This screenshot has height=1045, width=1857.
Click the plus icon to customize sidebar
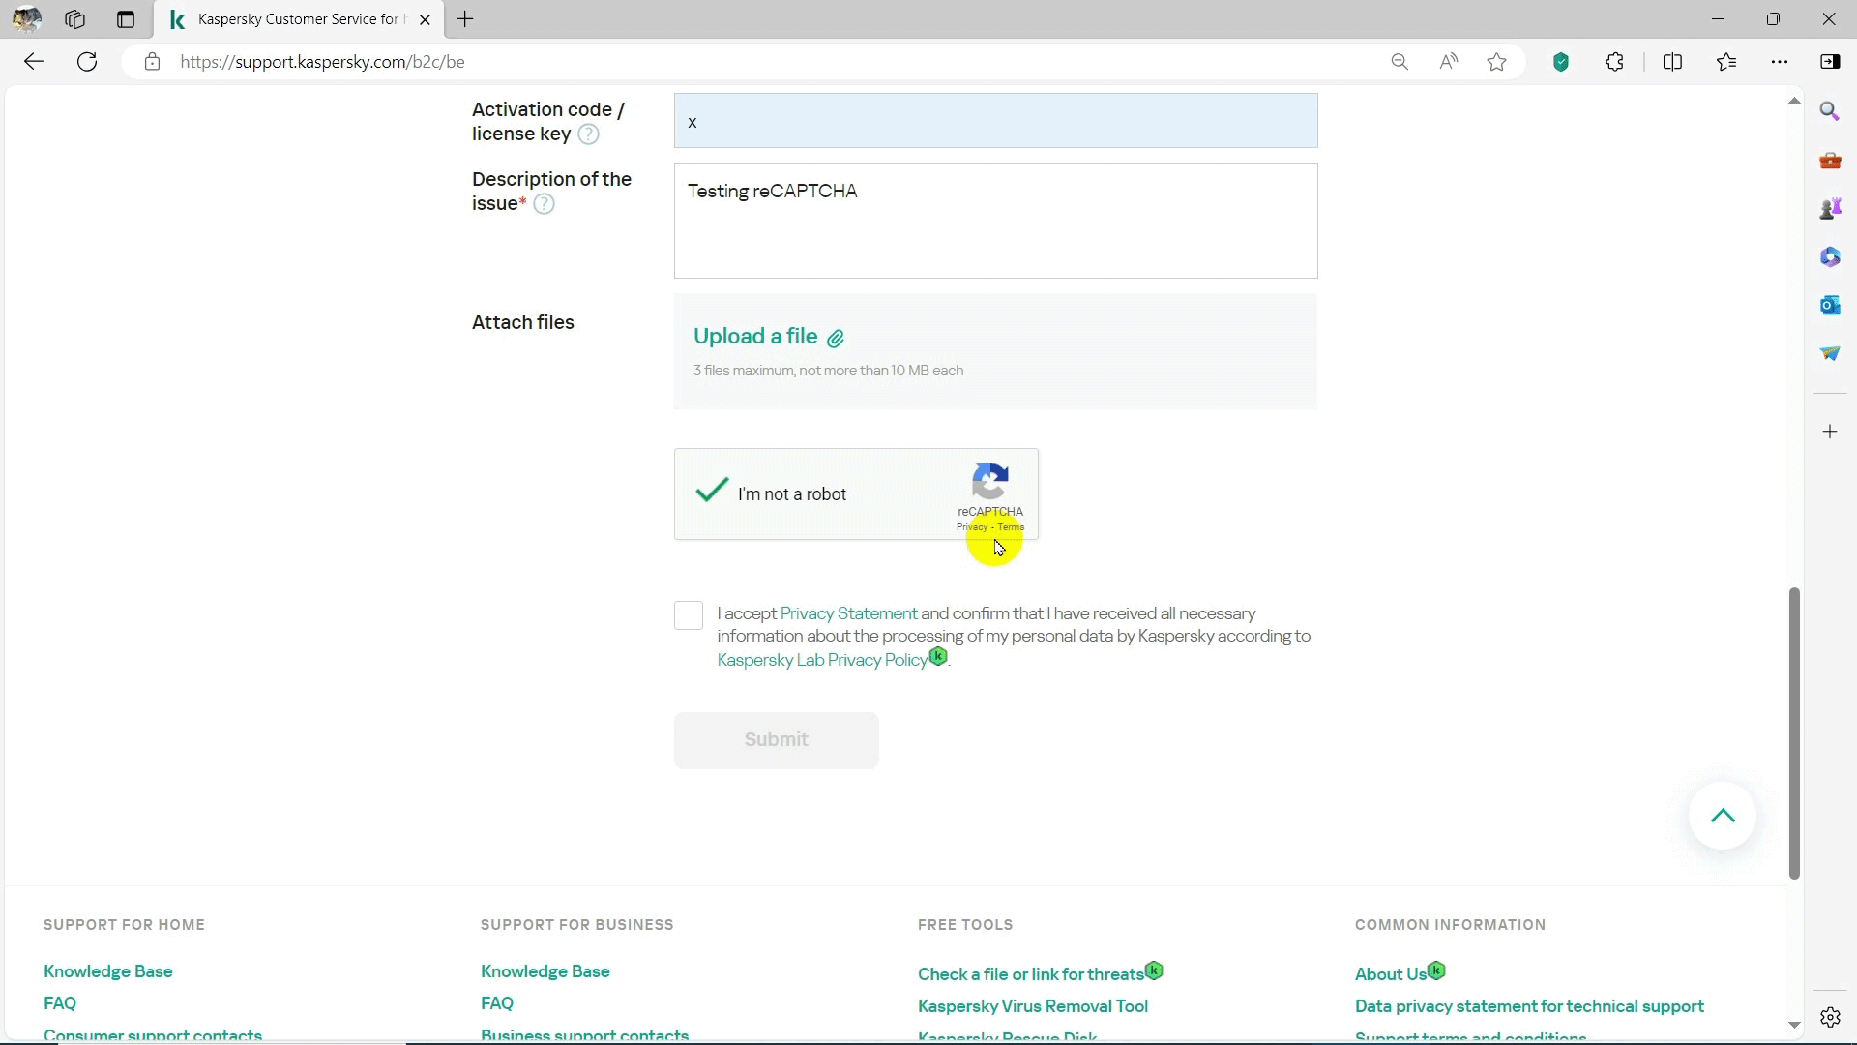pyautogui.click(x=1829, y=432)
